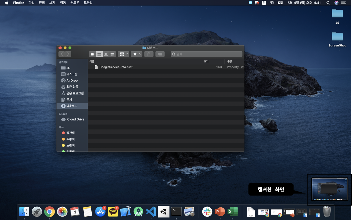The width and height of the screenshot is (352, 220).
Task: Open the gear action menu dropdown
Action: pyautogui.click(x=137, y=54)
